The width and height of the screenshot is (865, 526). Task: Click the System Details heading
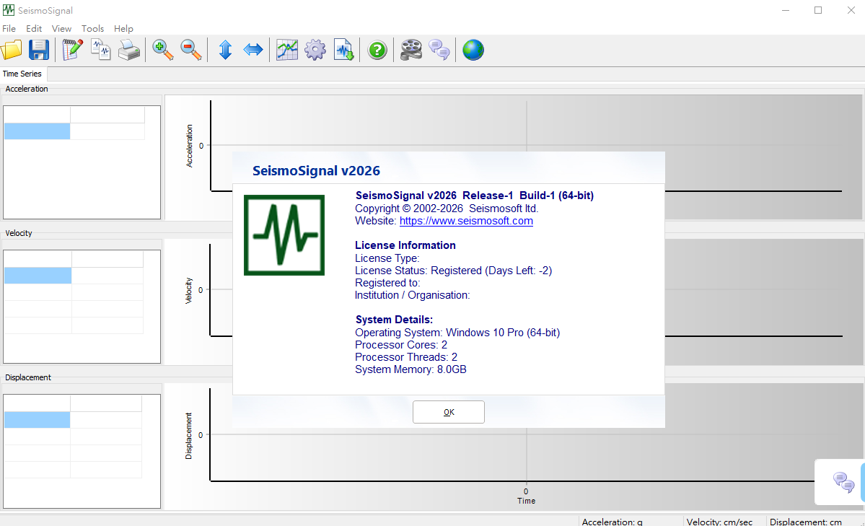(x=394, y=320)
